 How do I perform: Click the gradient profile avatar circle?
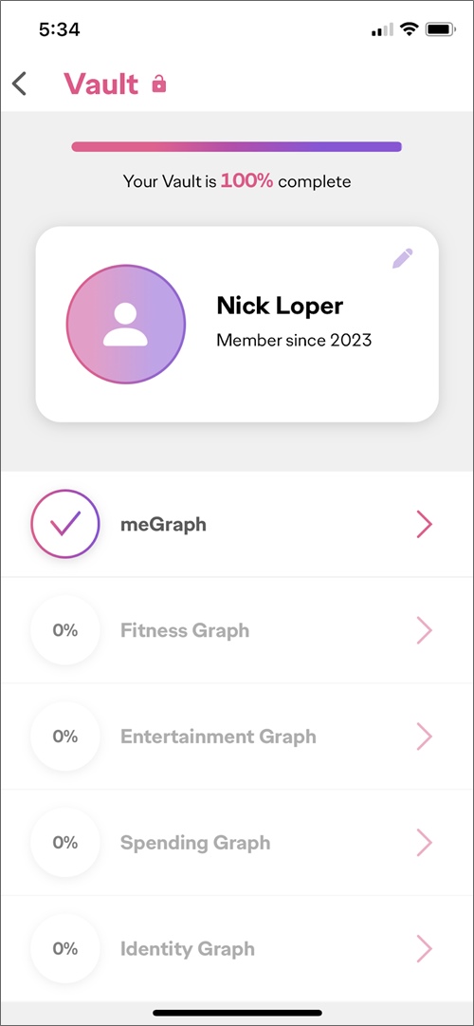click(x=126, y=324)
